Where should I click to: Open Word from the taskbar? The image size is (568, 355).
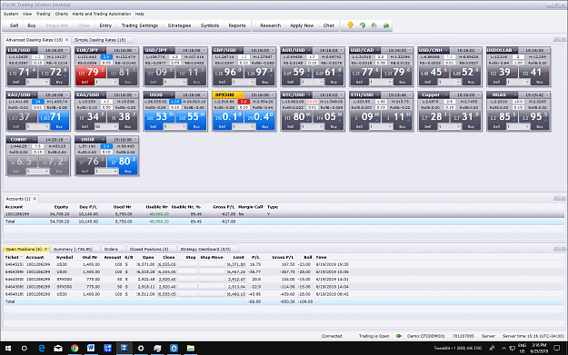[91, 348]
